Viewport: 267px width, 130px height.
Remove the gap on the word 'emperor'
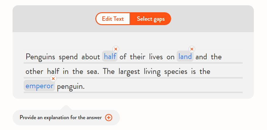tap(53, 79)
